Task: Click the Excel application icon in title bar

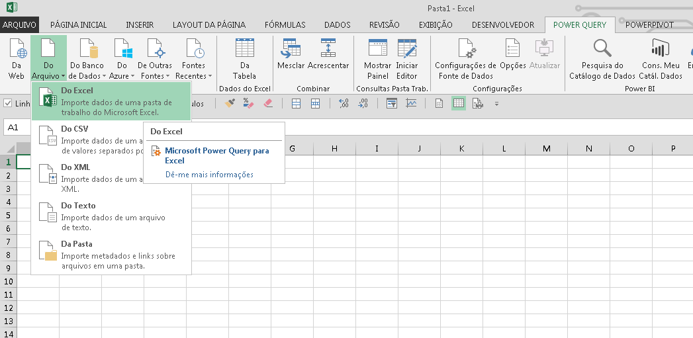Action: coord(12,7)
